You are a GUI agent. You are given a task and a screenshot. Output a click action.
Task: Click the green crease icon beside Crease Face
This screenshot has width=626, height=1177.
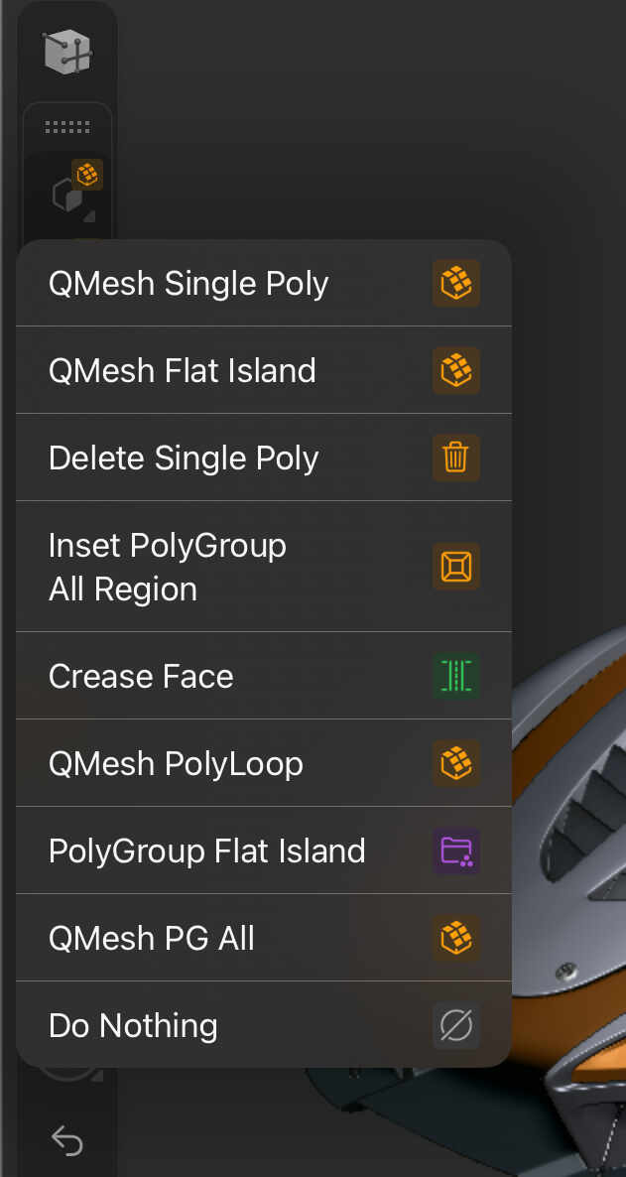click(x=455, y=676)
